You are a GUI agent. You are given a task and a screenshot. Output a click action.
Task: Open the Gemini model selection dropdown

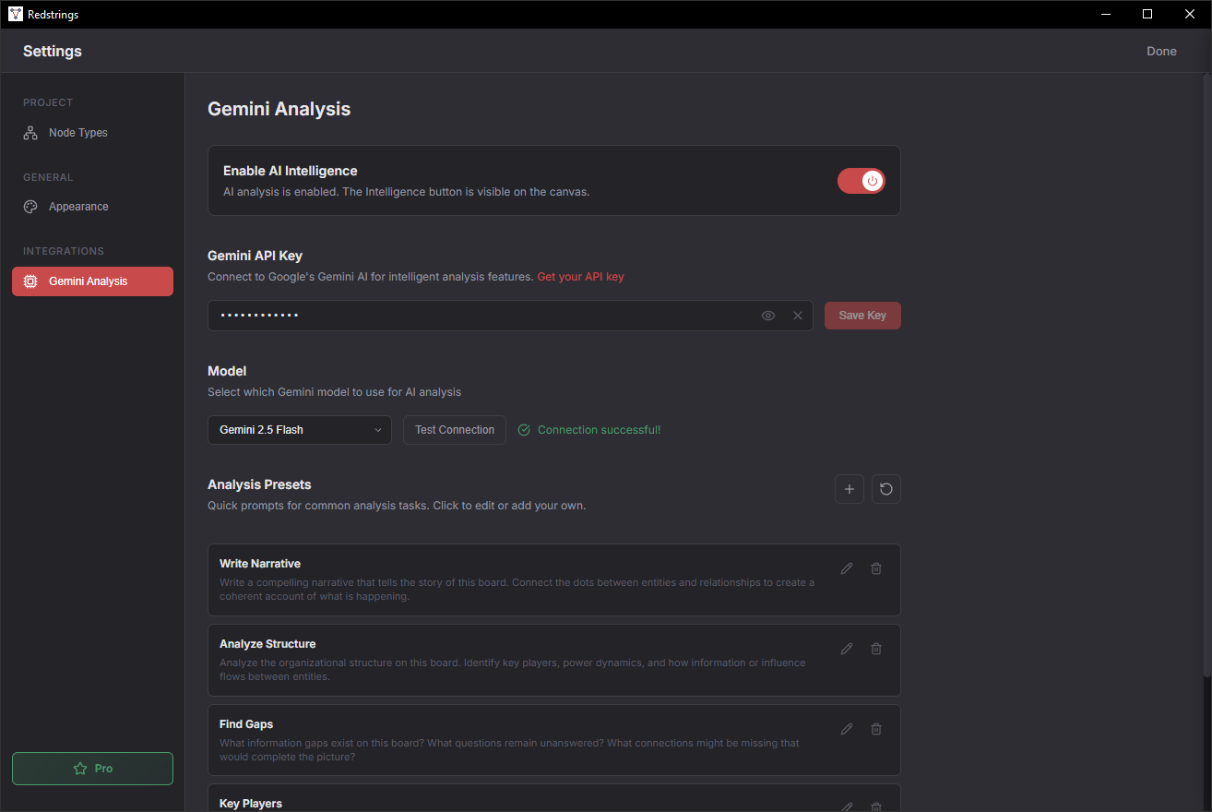299,429
